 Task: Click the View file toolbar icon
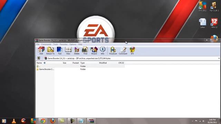click(68, 51)
